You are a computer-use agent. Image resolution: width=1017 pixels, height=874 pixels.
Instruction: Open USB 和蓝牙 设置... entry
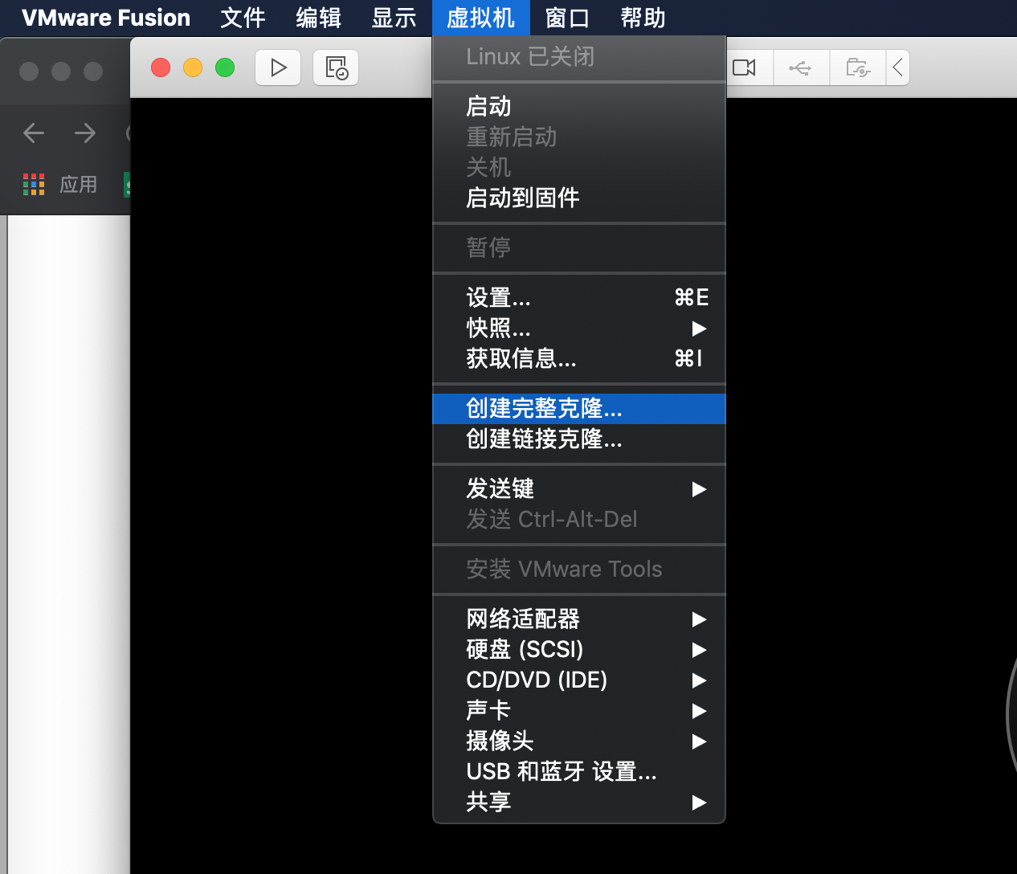(x=579, y=771)
